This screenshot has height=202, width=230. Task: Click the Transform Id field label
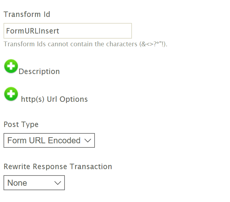27,14
